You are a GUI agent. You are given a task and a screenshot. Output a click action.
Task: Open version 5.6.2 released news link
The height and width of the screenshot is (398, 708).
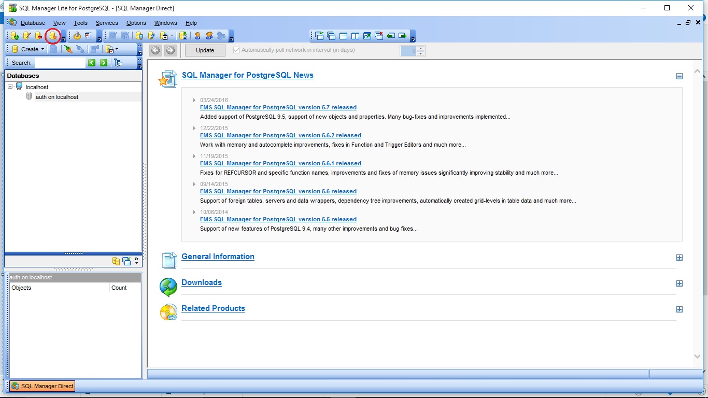tap(280, 135)
